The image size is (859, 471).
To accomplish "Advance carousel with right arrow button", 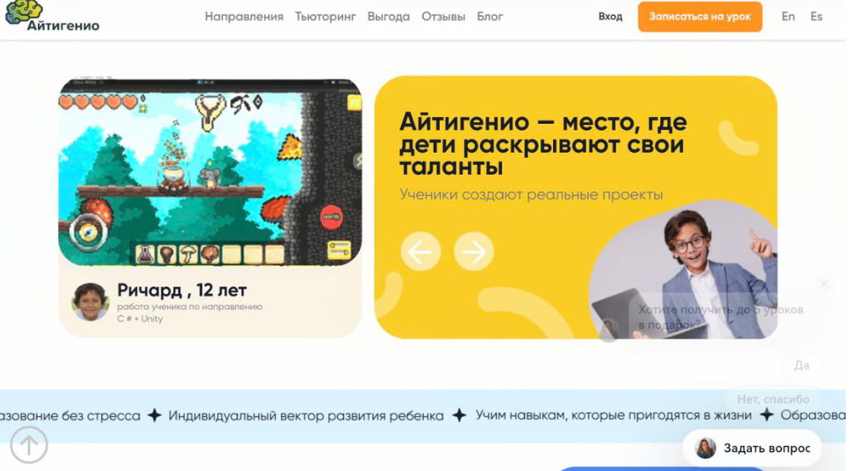I will coord(474,251).
